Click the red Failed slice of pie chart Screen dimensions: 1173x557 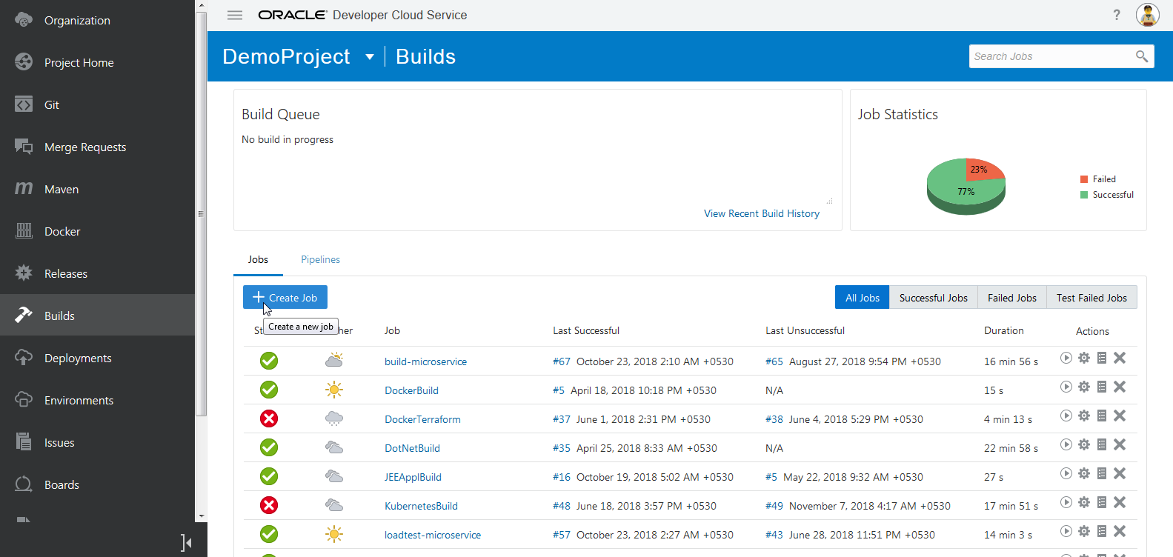tap(983, 170)
